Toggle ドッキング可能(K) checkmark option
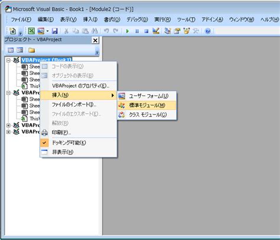The image size is (280, 240). [x=79, y=143]
